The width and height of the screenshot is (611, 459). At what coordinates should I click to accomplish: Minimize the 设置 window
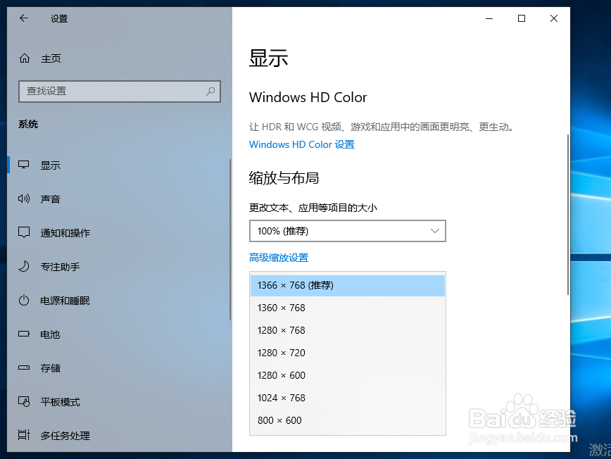point(489,18)
